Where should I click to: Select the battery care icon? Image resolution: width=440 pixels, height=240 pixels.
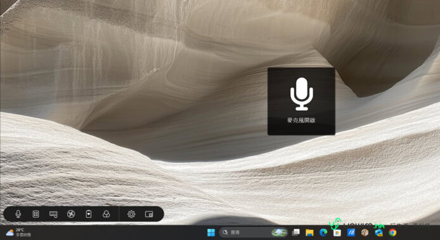[x=88, y=214]
